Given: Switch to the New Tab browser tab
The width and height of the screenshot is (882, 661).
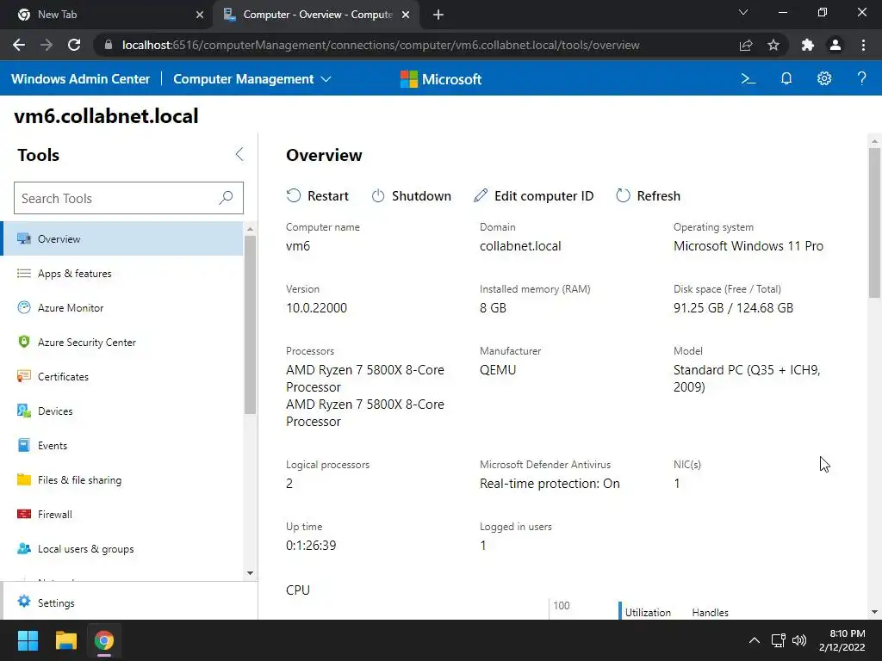Looking at the screenshot, I should click(107, 15).
